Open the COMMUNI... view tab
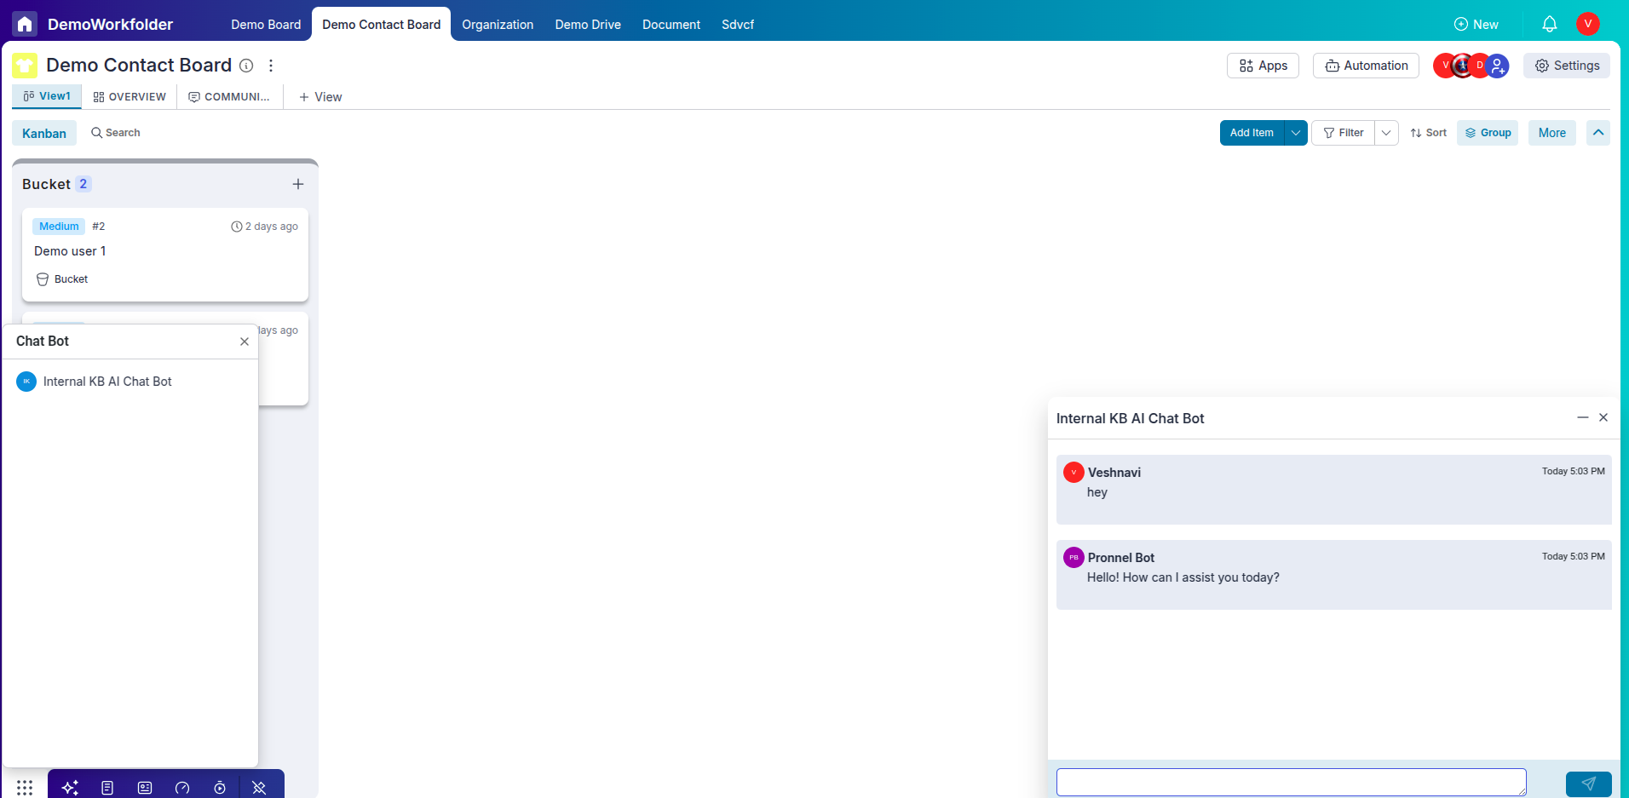The width and height of the screenshot is (1629, 798). click(x=229, y=97)
